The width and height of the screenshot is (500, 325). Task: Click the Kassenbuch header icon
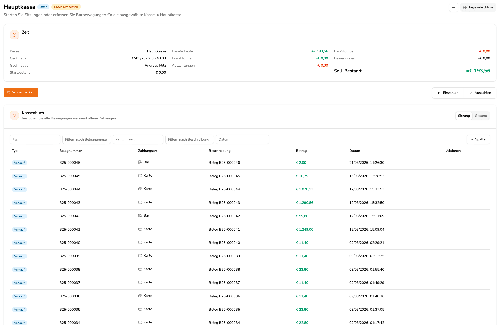pos(14,115)
